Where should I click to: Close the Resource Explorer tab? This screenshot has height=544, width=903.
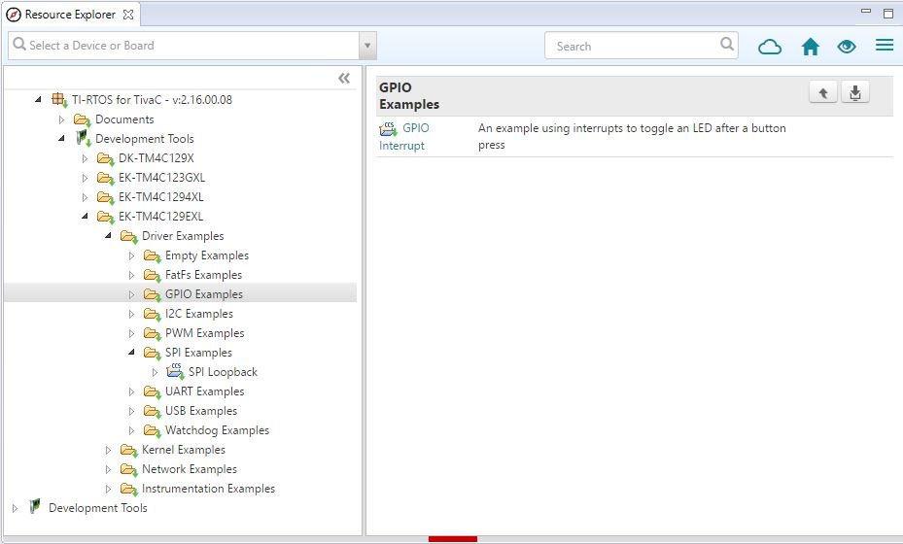[128, 15]
